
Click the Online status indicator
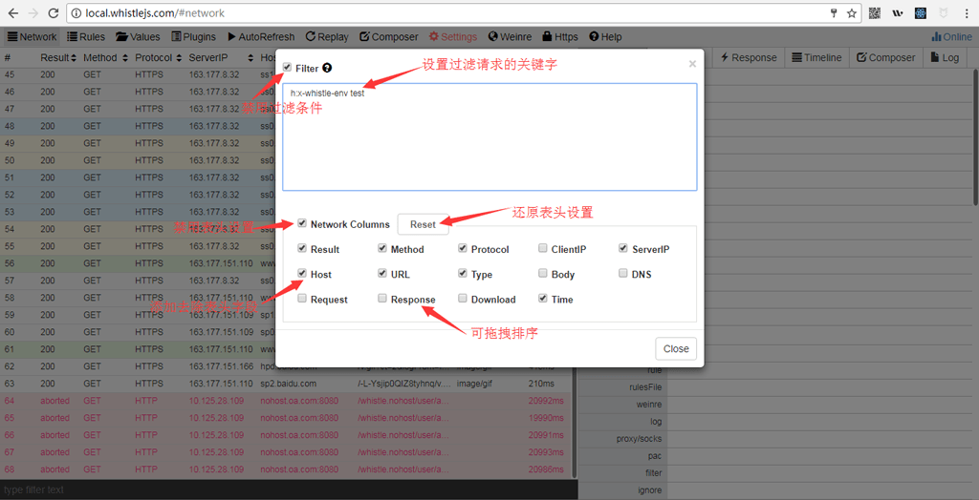951,37
